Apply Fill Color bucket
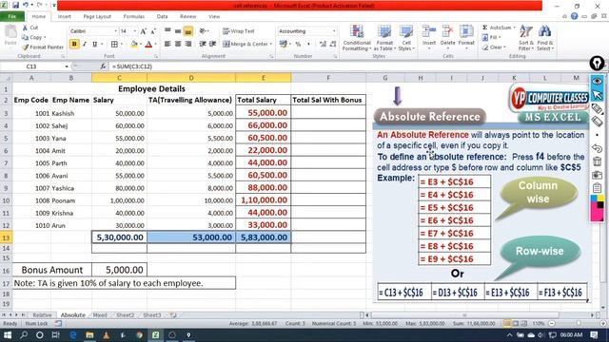This screenshot has height=342, width=609. 134,45
